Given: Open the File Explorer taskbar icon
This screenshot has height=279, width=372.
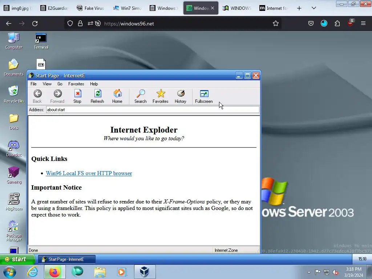Looking at the screenshot, I should (x=100, y=272).
